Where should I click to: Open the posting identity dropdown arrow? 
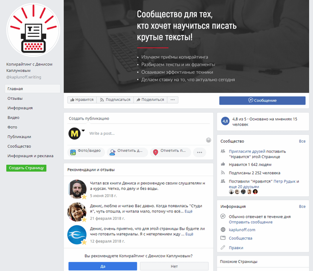[x=83, y=131]
